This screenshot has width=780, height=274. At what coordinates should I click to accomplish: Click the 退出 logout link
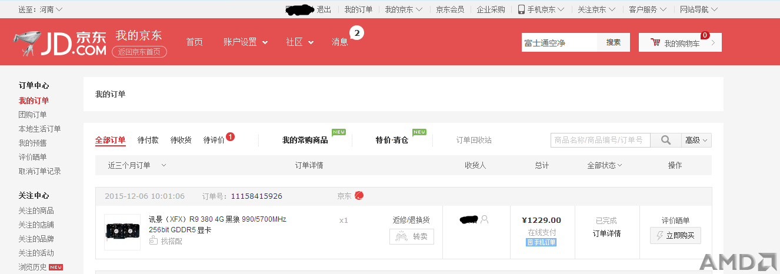pos(324,9)
